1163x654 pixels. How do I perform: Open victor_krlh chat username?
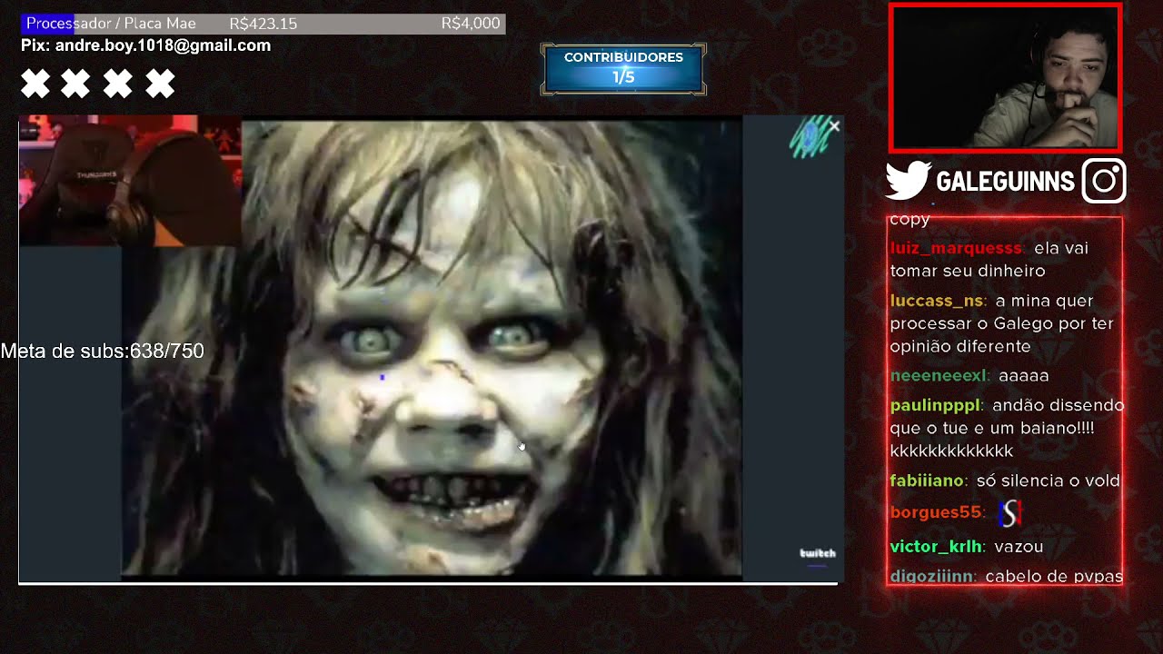pos(936,546)
